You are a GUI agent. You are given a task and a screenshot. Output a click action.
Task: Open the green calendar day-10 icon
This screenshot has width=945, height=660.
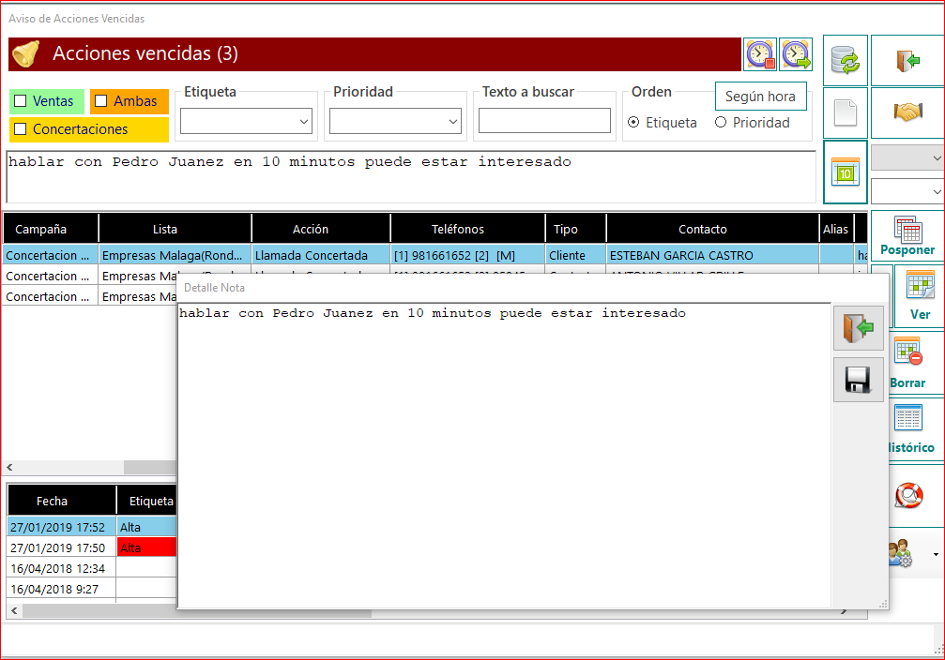tap(845, 172)
